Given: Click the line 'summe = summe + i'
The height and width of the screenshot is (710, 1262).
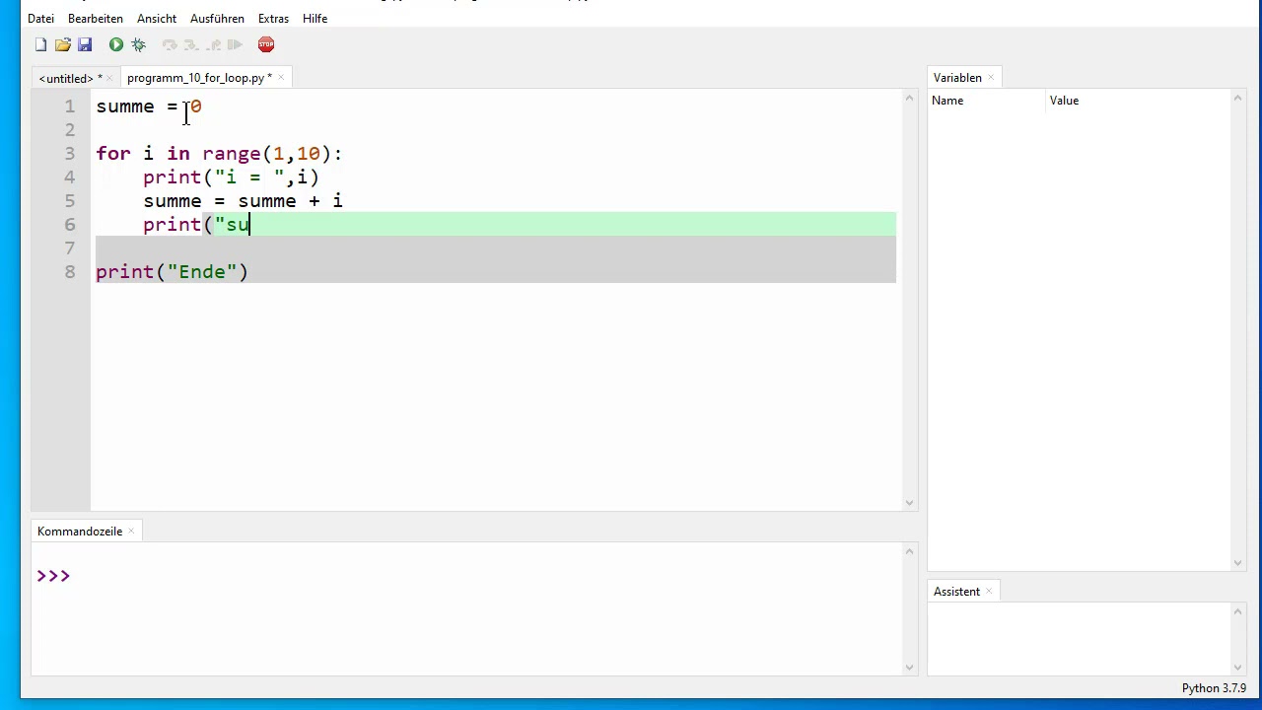Looking at the screenshot, I should click(x=243, y=201).
